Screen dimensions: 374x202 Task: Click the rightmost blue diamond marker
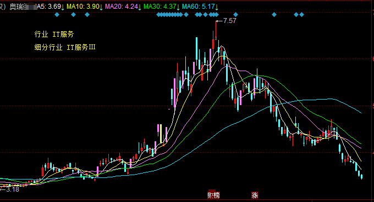coord(302,15)
